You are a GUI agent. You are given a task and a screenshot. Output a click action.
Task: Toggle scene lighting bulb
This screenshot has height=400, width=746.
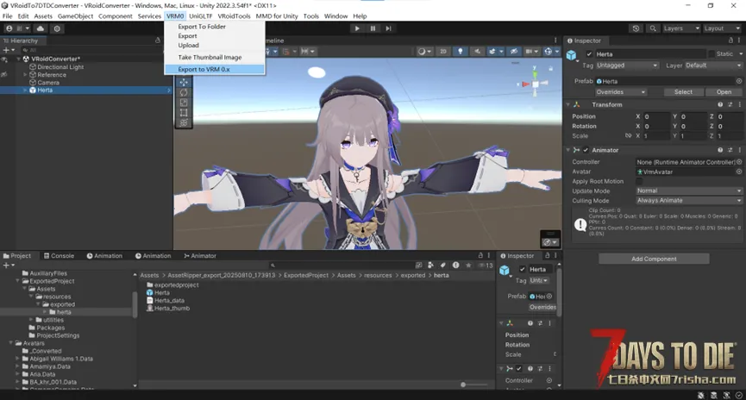460,52
